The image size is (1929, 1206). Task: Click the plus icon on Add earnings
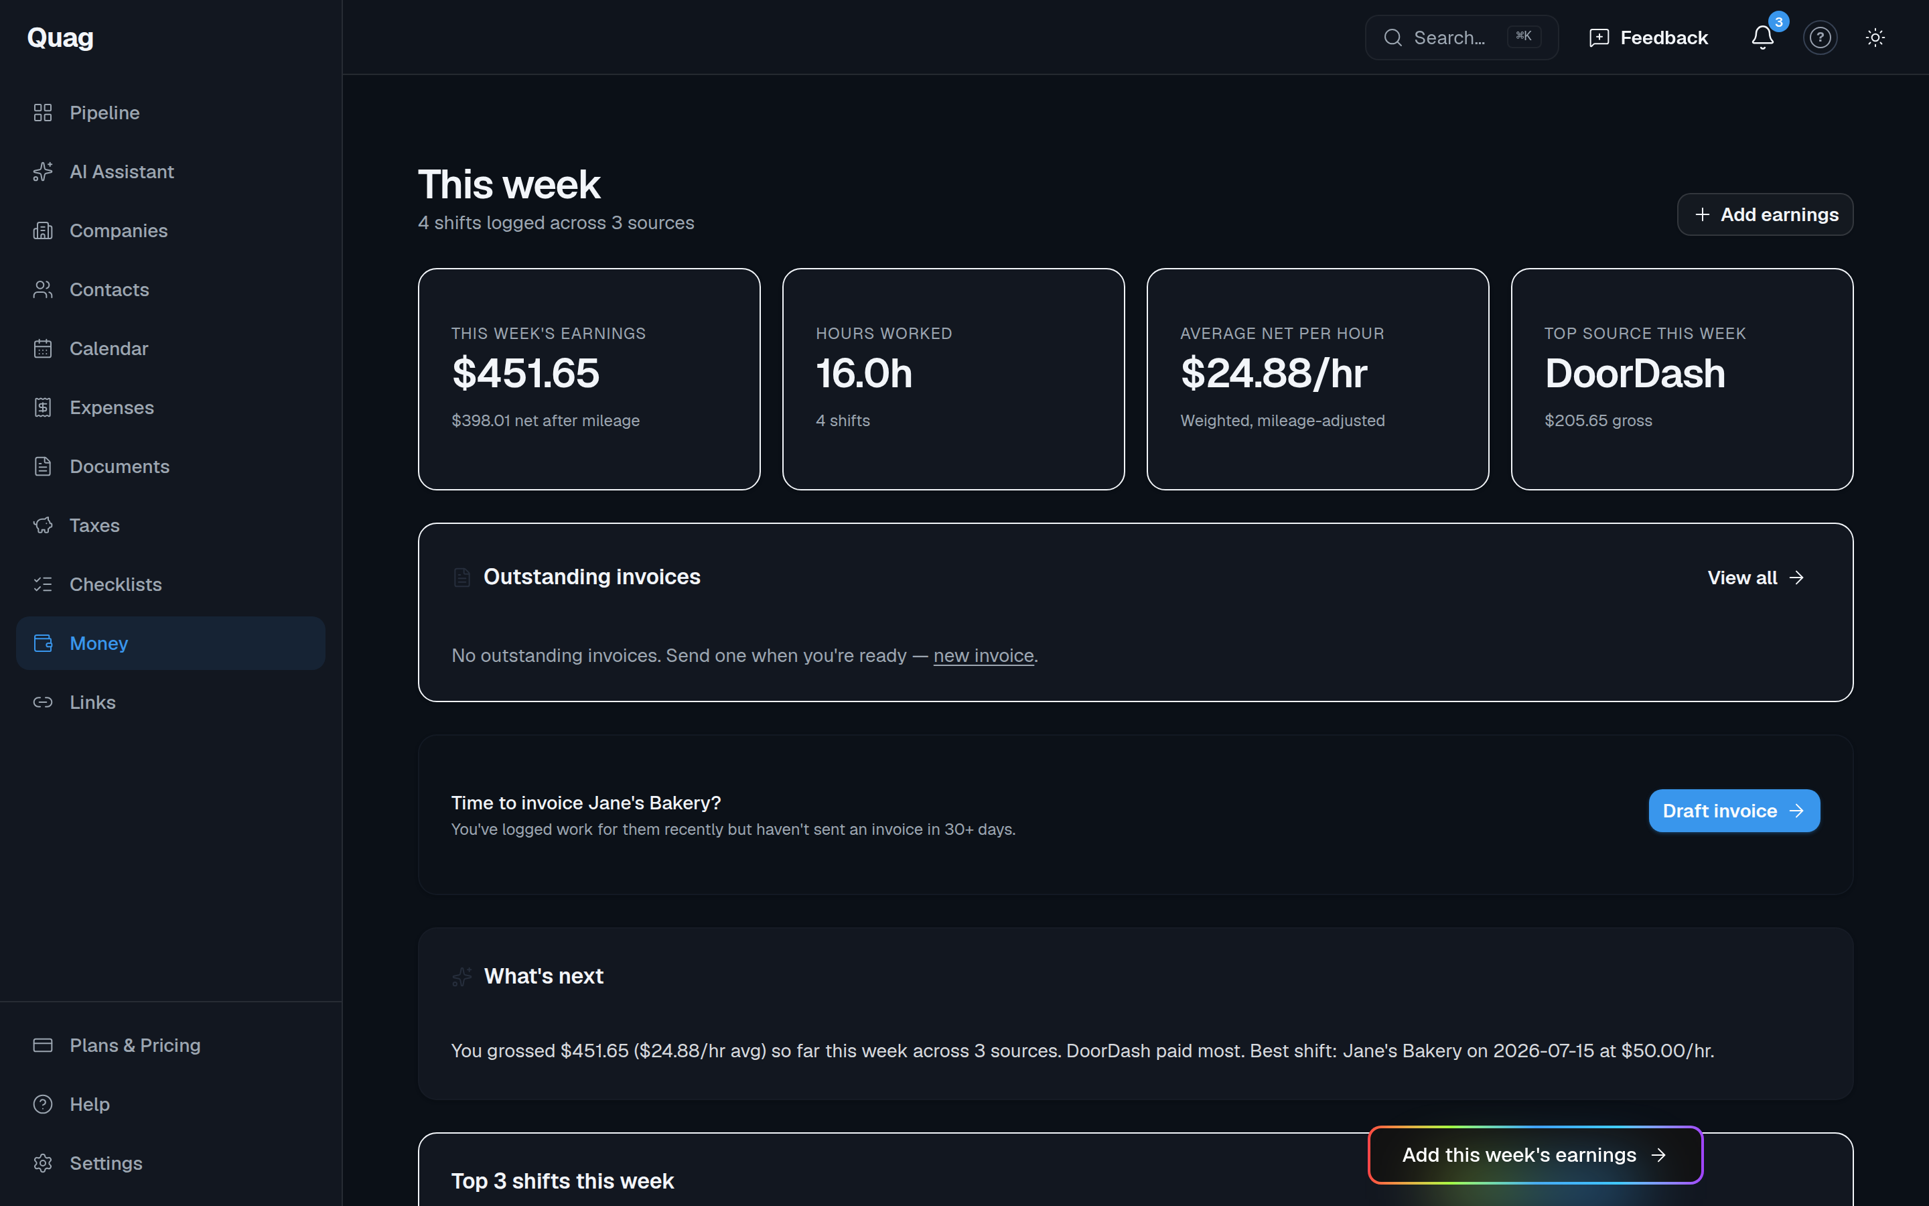1703,214
